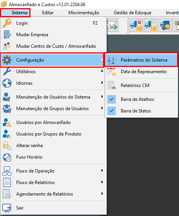The width and height of the screenshot is (179, 216).
Task: Choose Alterar senha option
Action: point(53,146)
